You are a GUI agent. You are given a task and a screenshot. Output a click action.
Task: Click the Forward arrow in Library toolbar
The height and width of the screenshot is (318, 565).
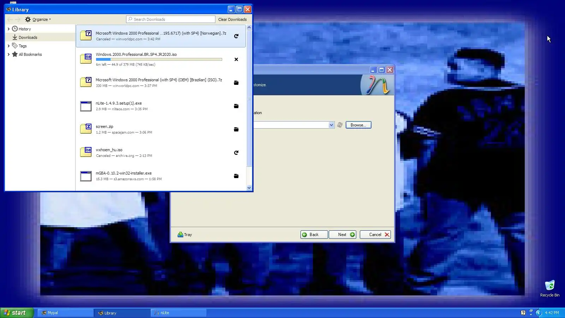click(x=18, y=19)
